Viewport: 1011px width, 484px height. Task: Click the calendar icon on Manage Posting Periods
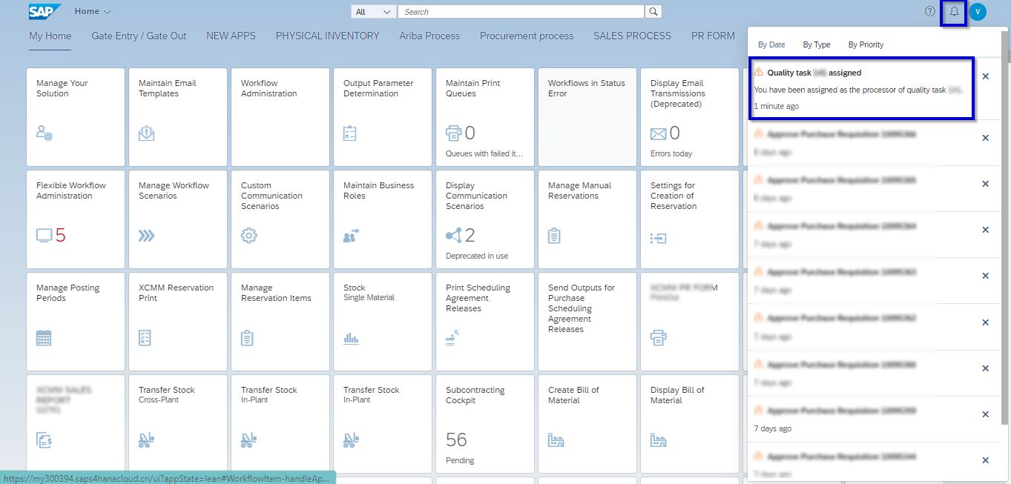(x=43, y=338)
